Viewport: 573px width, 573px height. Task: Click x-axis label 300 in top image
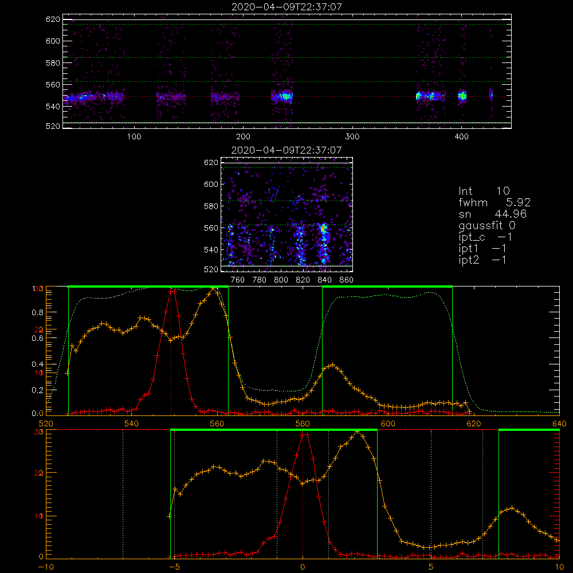coord(352,137)
